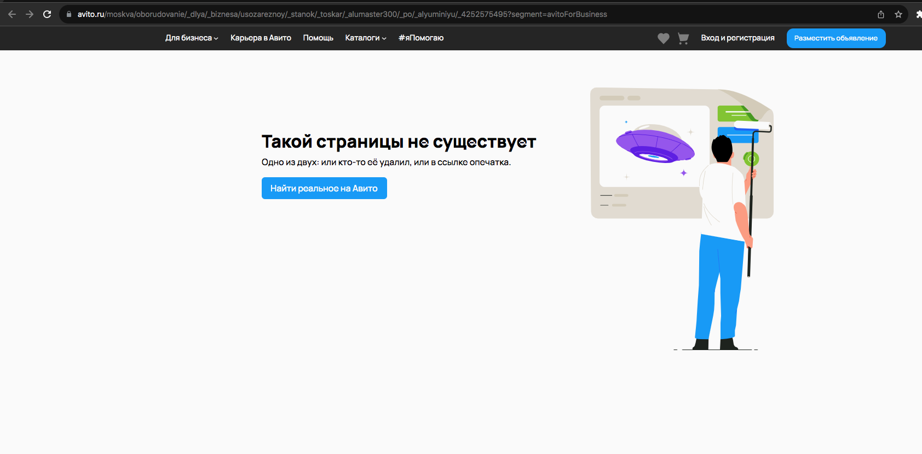Expand the Для бизнеса dropdown
Viewport: 922px width, 454px height.
coord(192,38)
